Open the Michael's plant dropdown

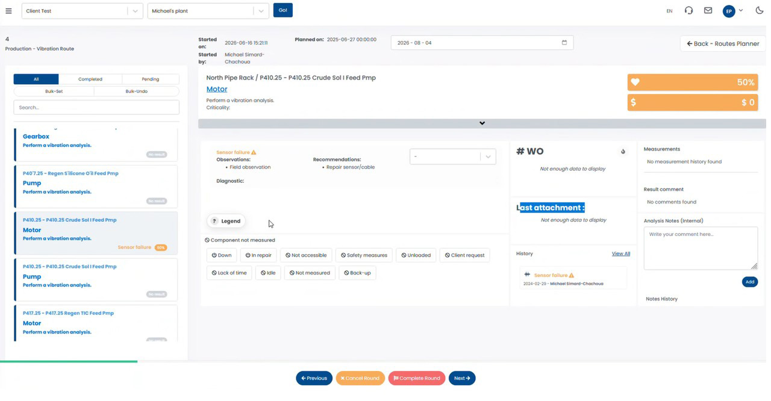[x=208, y=11]
